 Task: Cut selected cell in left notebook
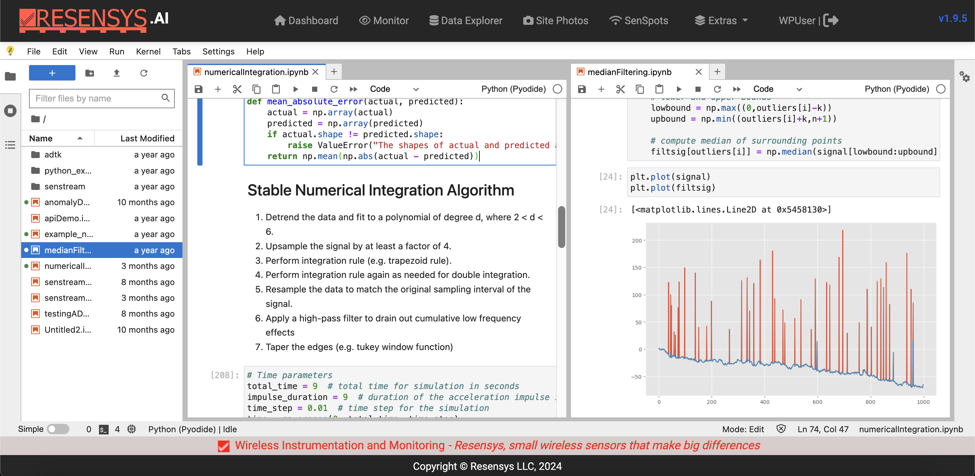click(x=237, y=89)
